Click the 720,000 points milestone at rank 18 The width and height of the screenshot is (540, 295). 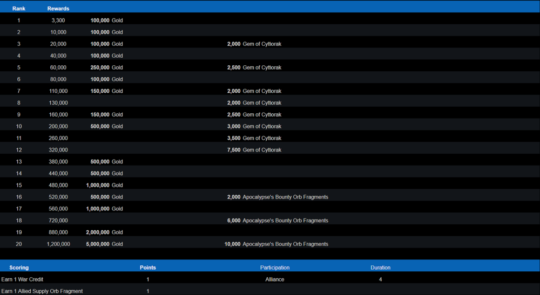pyautogui.click(x=58, y=221)
